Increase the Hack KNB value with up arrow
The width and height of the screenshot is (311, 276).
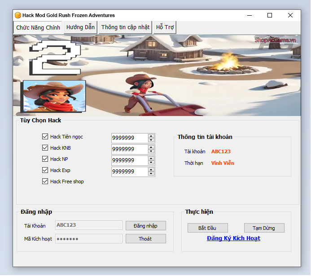click(151, 147)
